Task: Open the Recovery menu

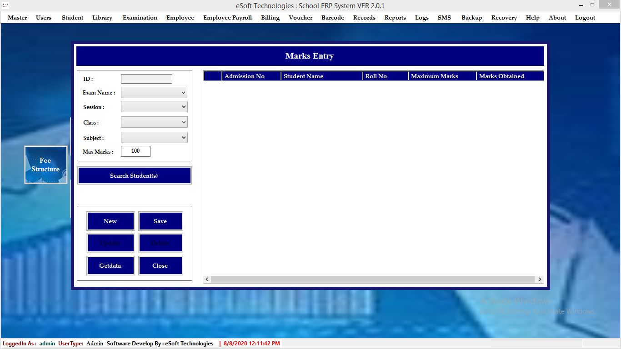Action: coord(504,18)
